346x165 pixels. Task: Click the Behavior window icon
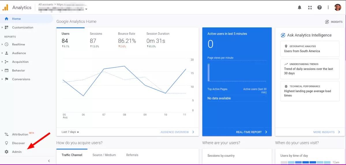pos(7,71)
